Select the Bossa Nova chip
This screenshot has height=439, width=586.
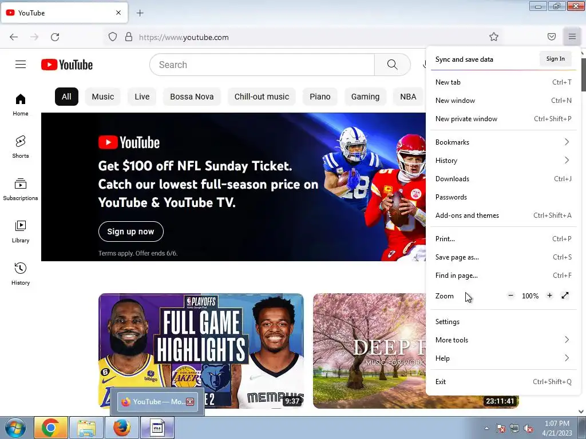click(192, 97)
